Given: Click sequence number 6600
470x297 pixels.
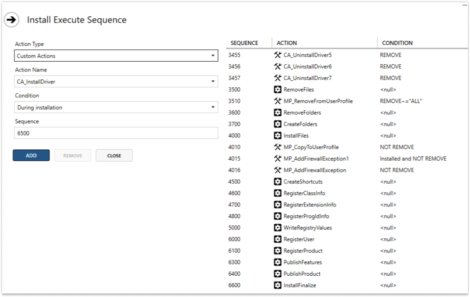Looking at the screenshot, I should coord(234,285).
